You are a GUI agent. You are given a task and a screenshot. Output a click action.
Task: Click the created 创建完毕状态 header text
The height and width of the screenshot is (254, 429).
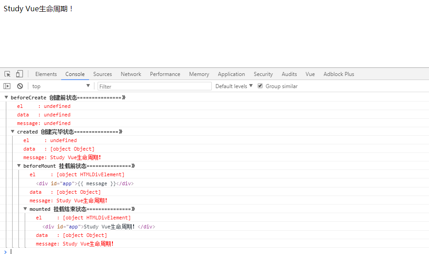(x=70, y=132)
